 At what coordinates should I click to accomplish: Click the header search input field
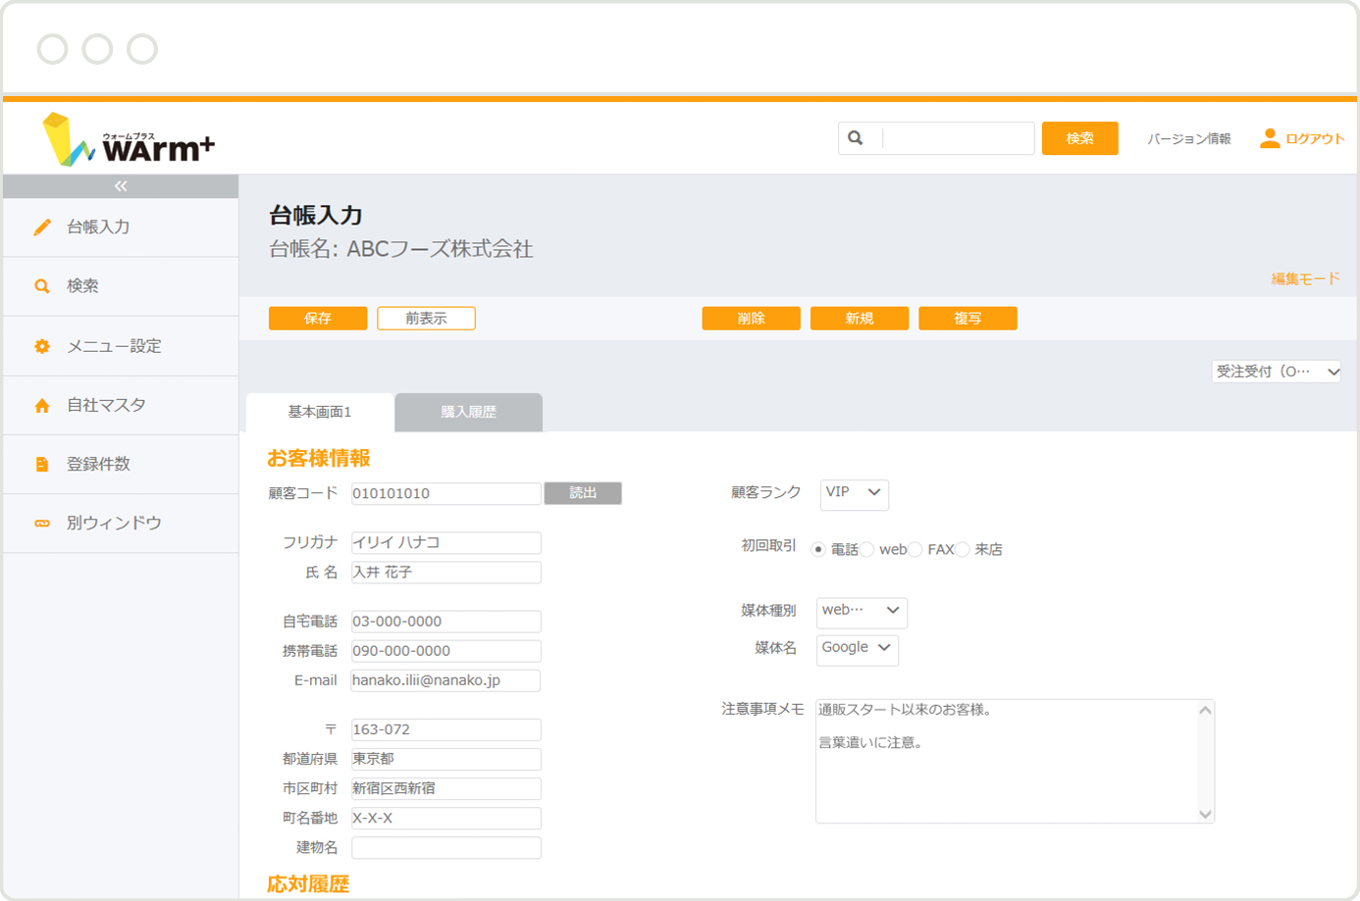pyautogui.click(x=957, y=138)
